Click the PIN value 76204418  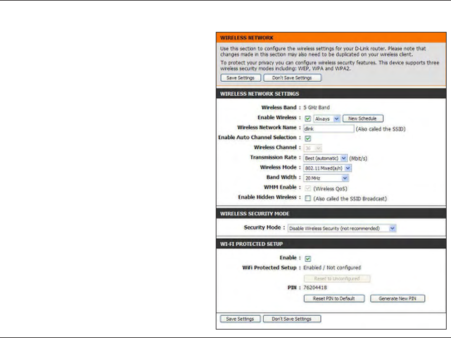click(x=315, y=287)
